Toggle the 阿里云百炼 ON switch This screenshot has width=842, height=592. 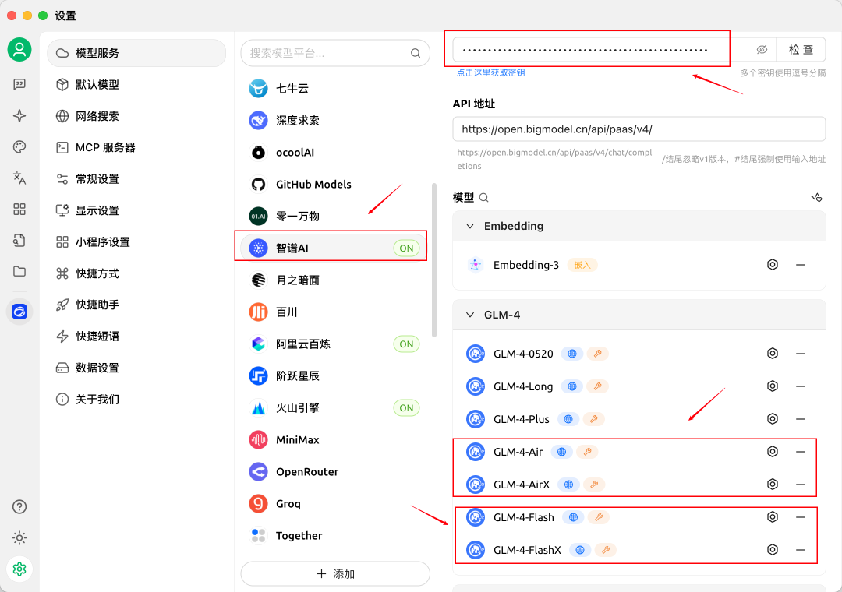click(406, 344)
